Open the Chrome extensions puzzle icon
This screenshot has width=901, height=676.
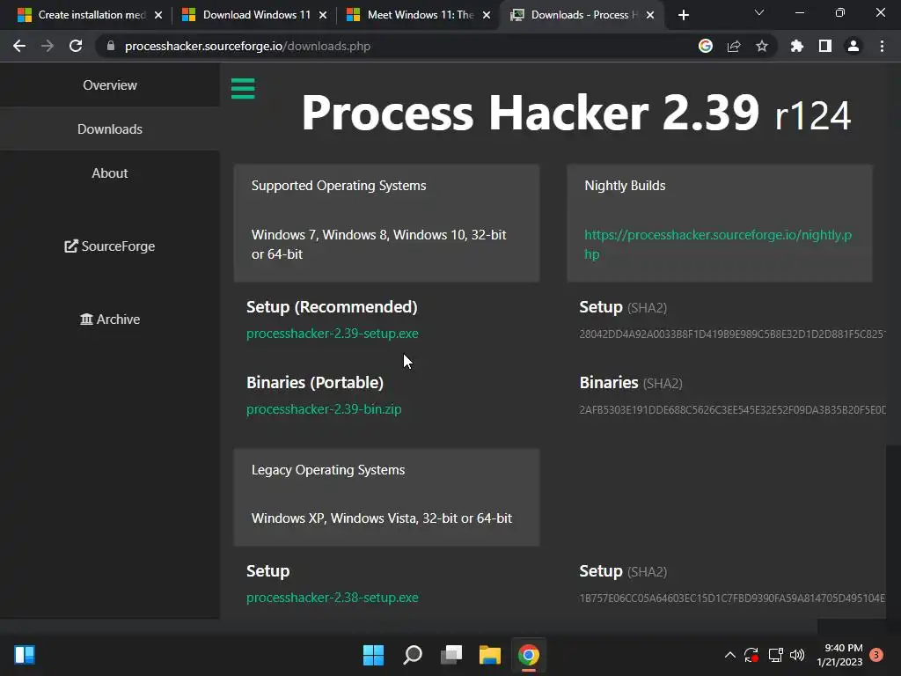pyautogui.click(x=797, y=46)
